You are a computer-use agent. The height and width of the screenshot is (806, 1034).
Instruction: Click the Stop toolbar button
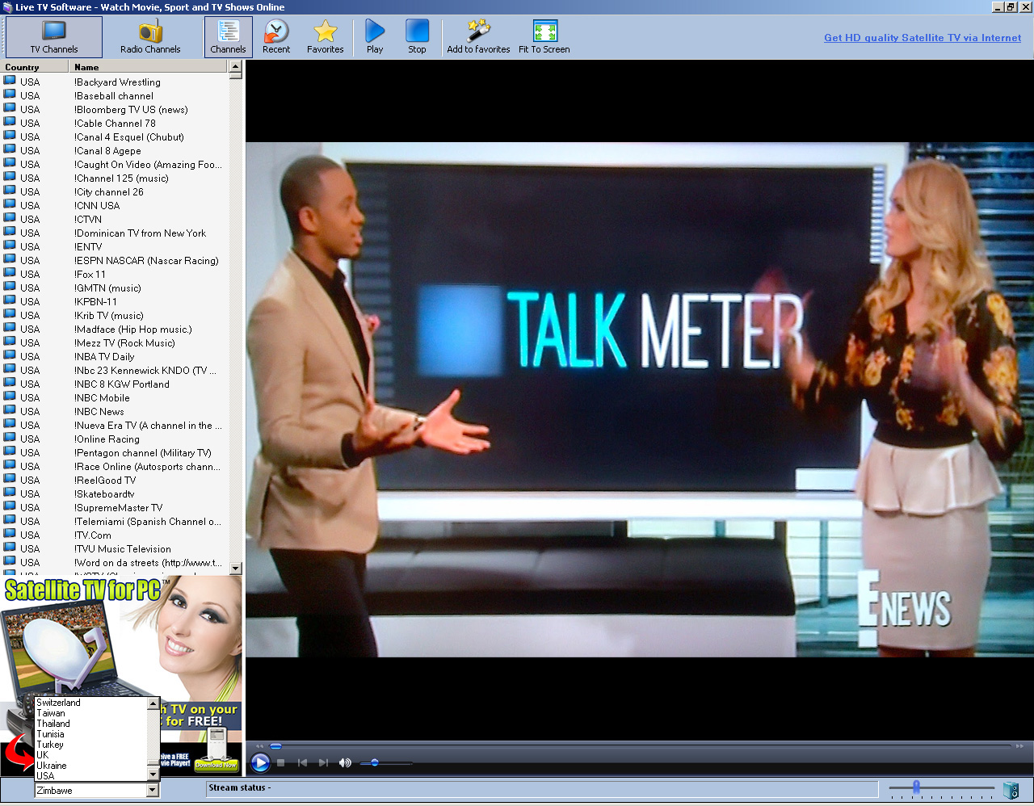[417, 37]
